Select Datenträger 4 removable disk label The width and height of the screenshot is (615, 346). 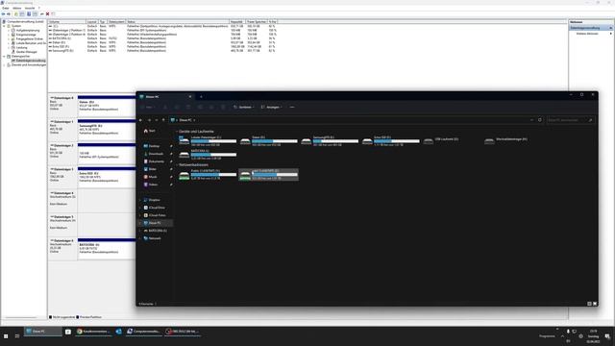pyautogui.click(x=62, y=201)
